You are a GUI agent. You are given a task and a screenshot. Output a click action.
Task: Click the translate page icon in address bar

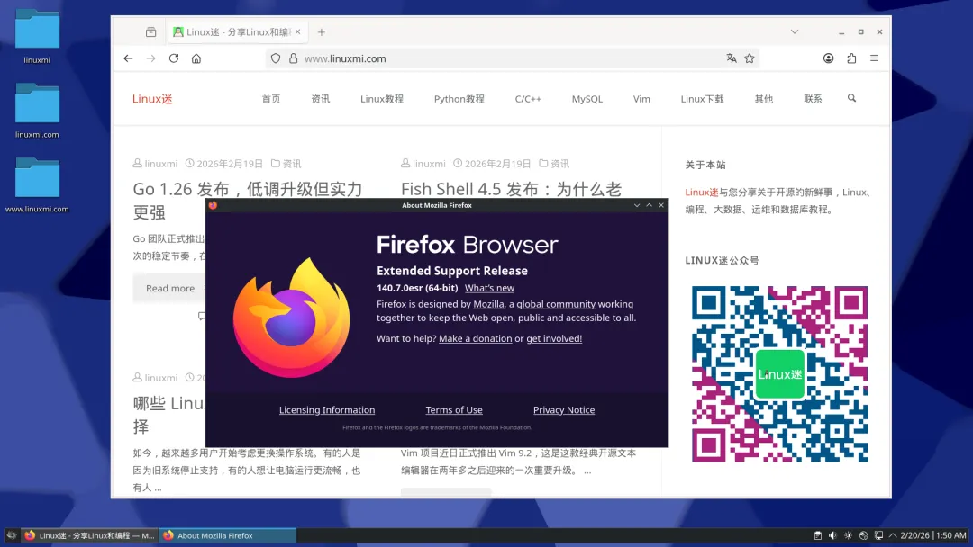tap(732, 58)
